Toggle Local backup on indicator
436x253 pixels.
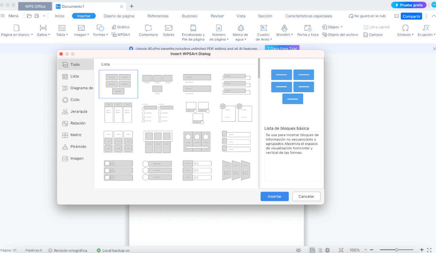pyautogui.click(x=113, y=250)
